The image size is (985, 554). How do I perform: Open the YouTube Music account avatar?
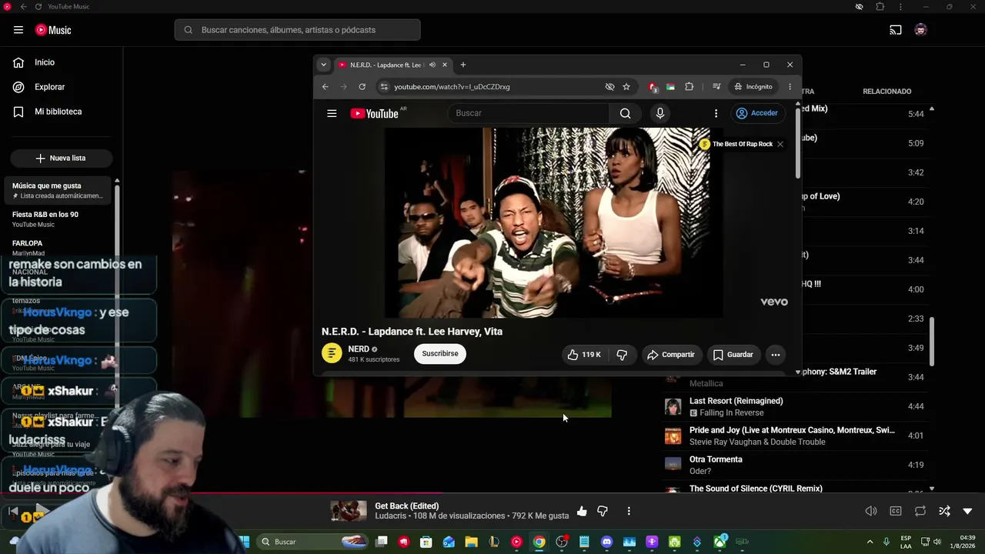921,30
